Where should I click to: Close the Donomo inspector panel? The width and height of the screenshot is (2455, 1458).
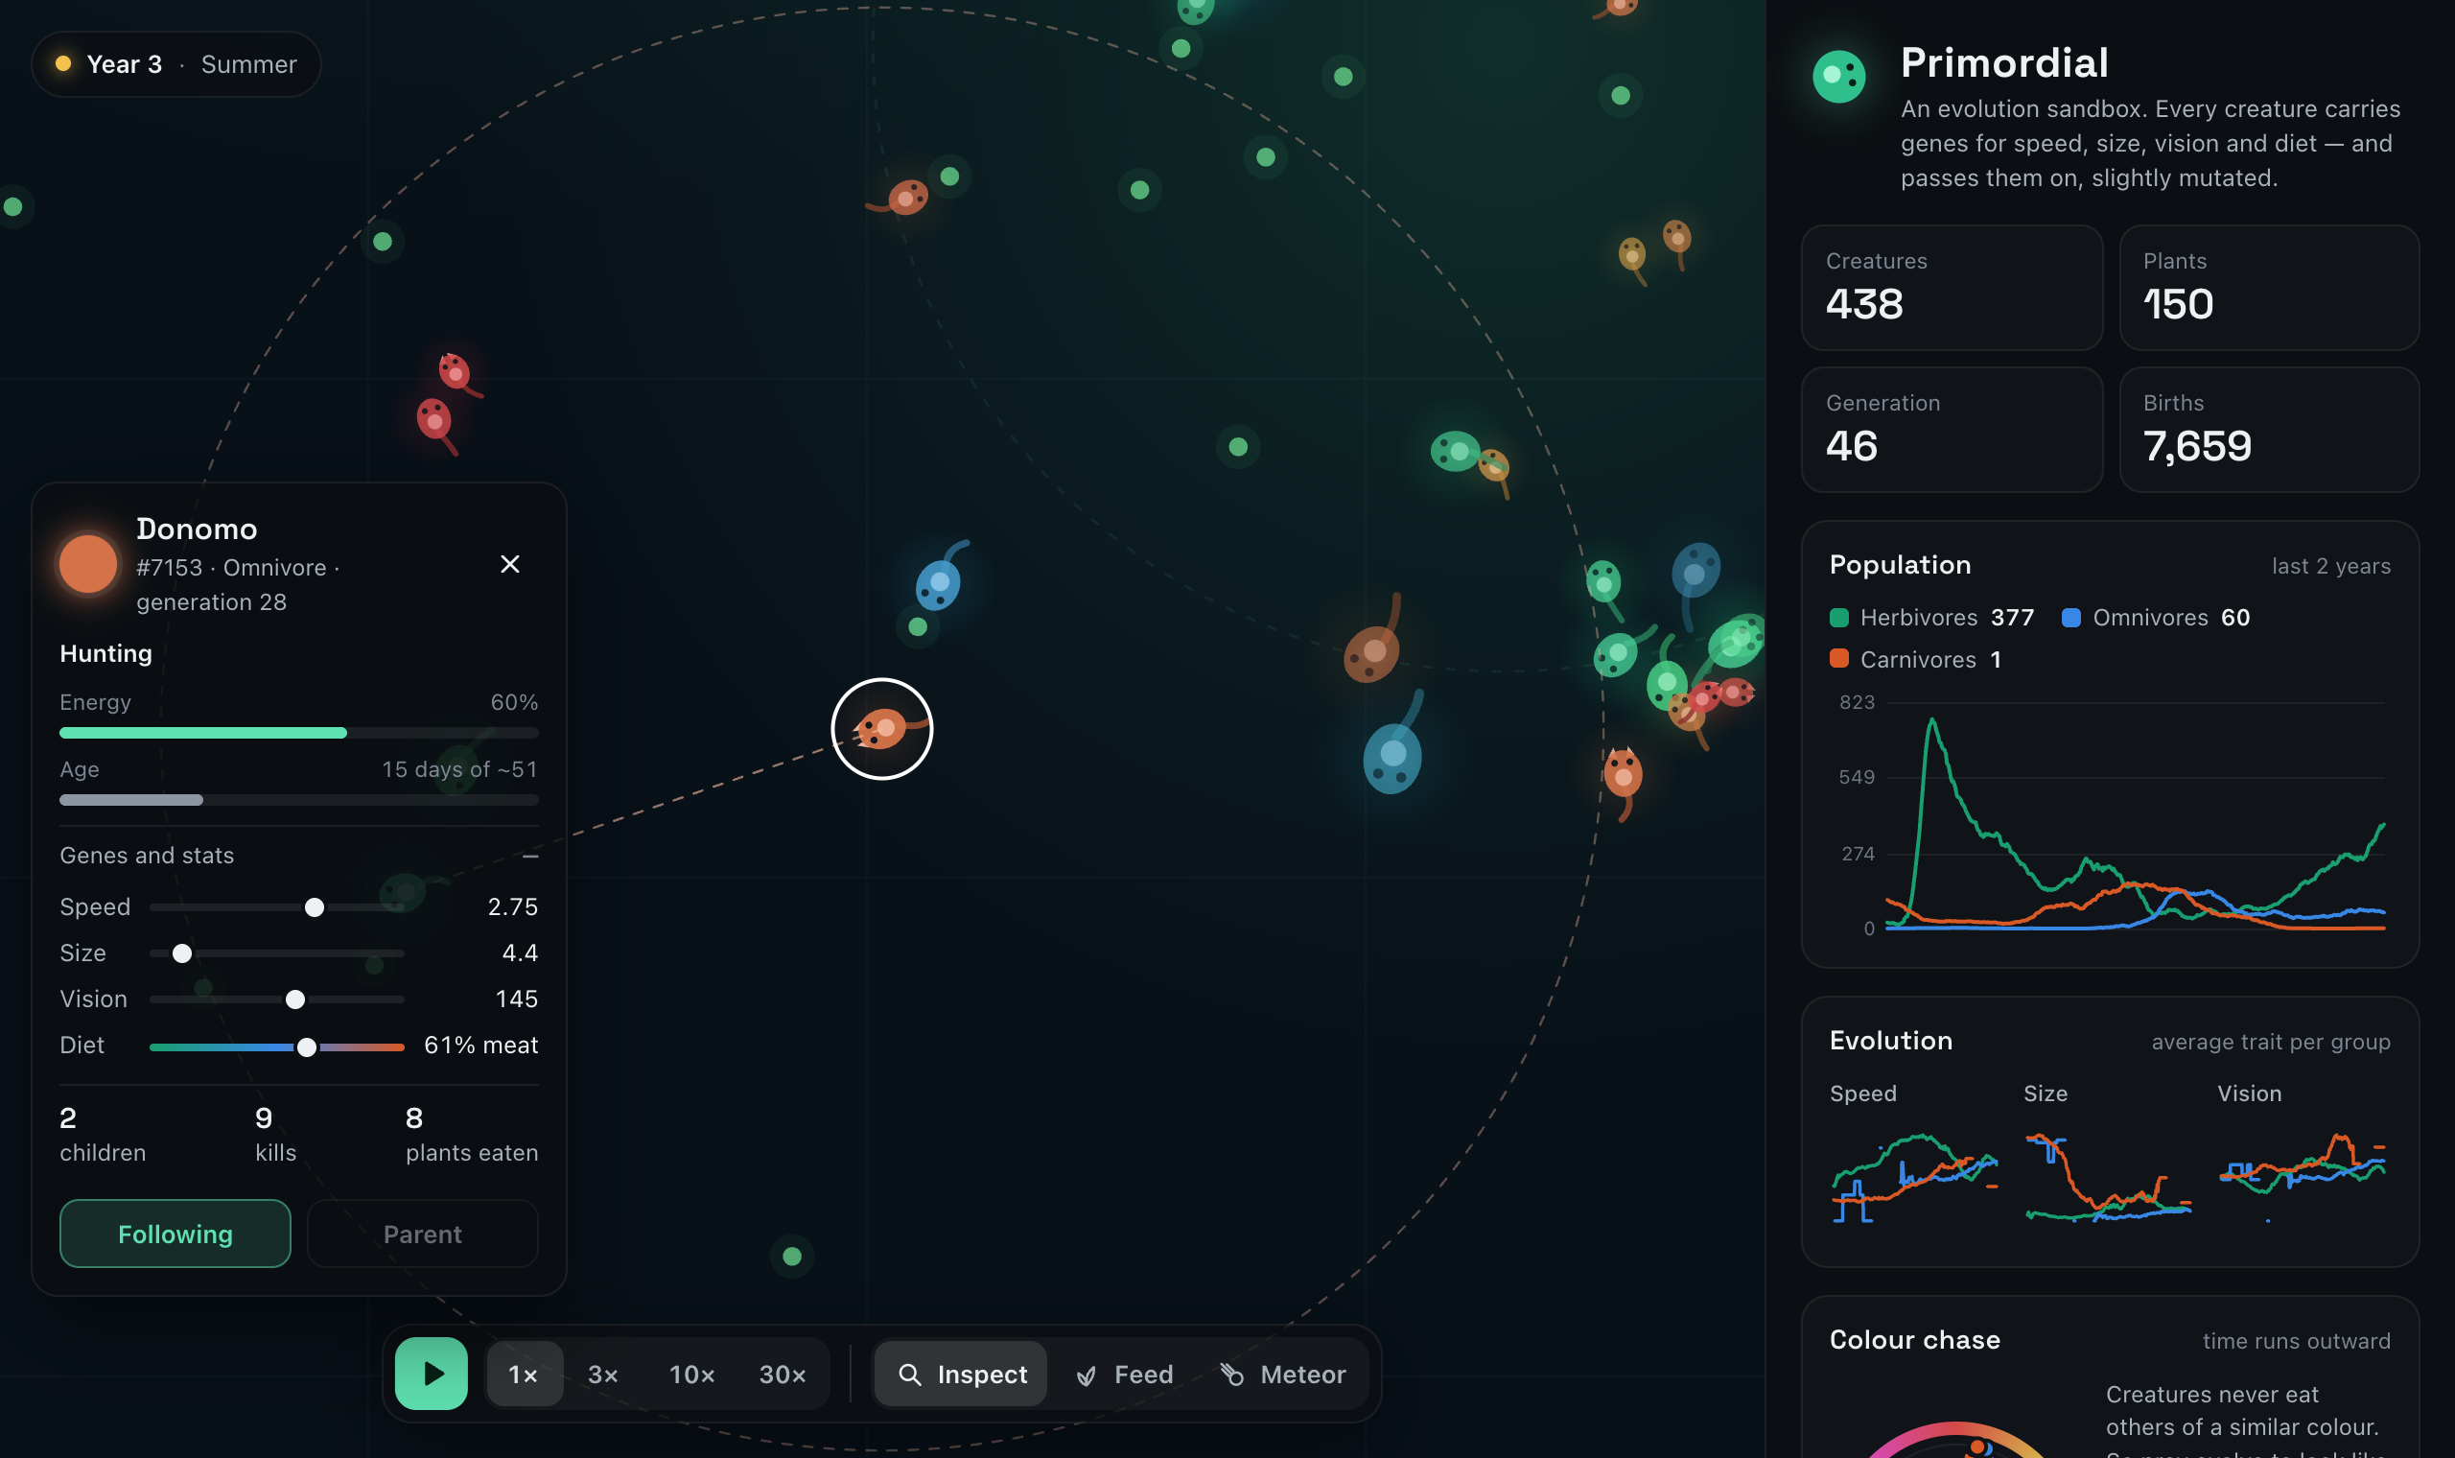pyautogui.click(x=509, y=564)
